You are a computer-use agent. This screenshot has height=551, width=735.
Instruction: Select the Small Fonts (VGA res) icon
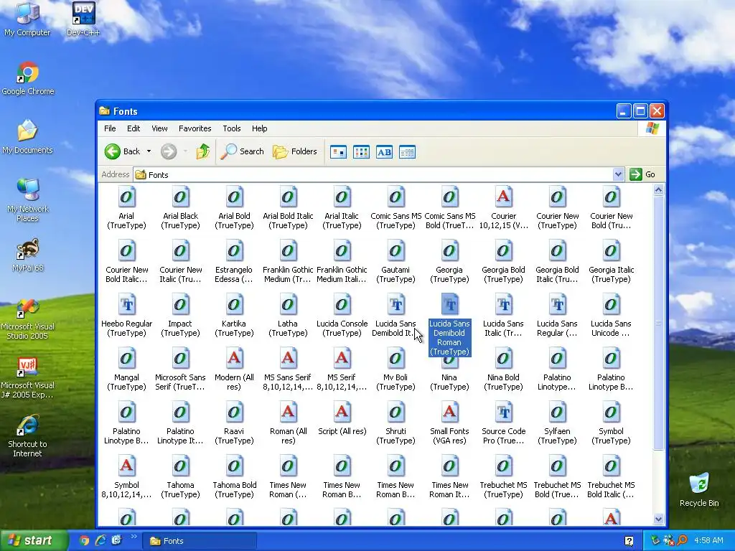click(449, 413)
